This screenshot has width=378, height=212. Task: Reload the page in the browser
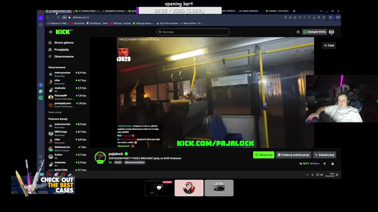(x=58, y=17)
